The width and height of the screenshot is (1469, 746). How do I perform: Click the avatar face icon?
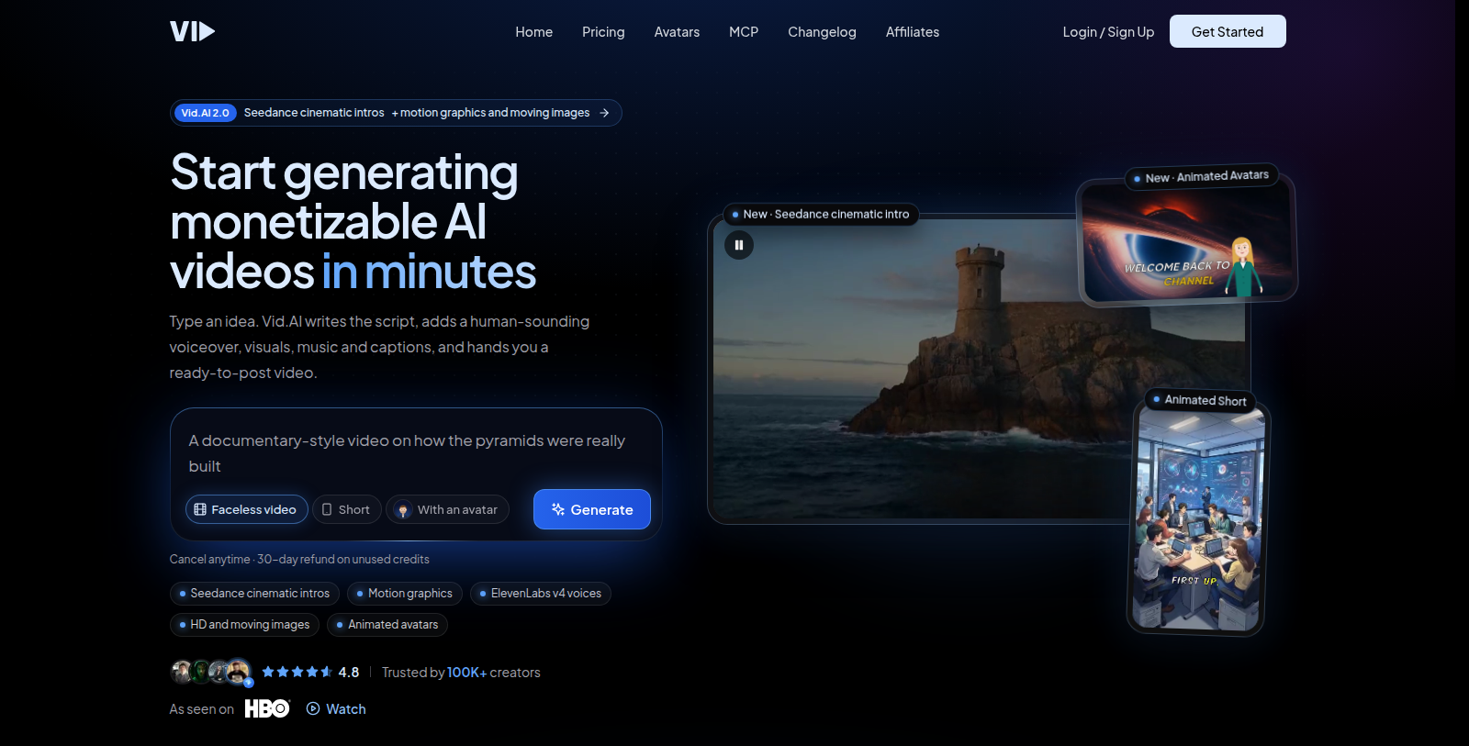pos(403,510)
